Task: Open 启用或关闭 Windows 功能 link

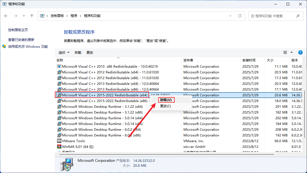Action: point(28,47)
